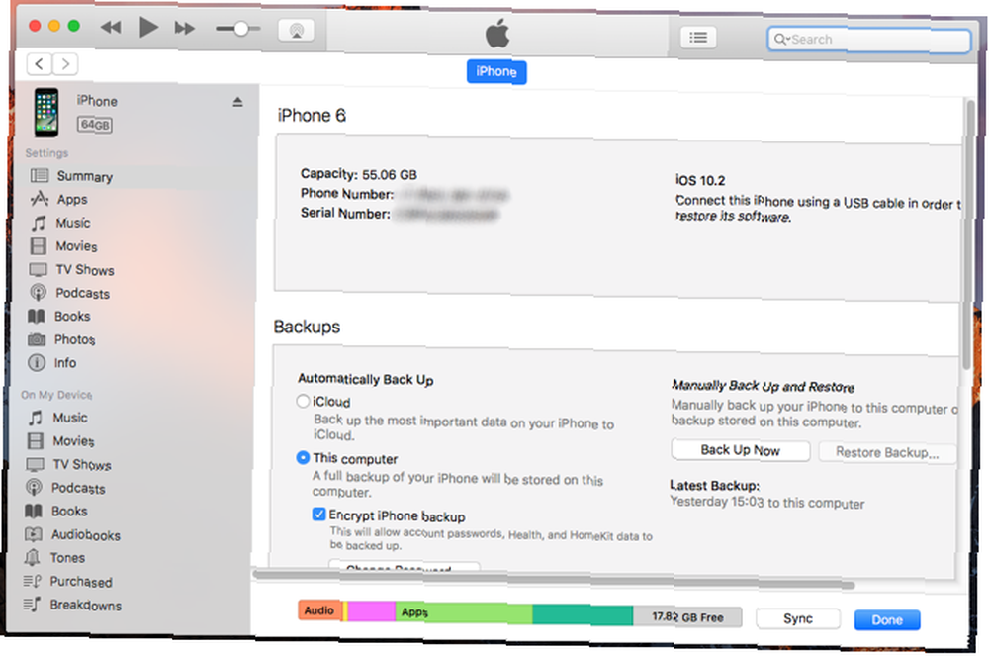
Task: Select This computer radio button
Action: pos(303,458)
